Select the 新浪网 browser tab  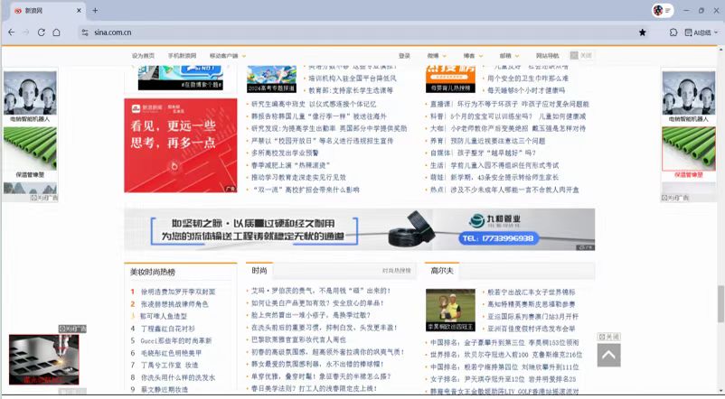[x=47, y=11]
